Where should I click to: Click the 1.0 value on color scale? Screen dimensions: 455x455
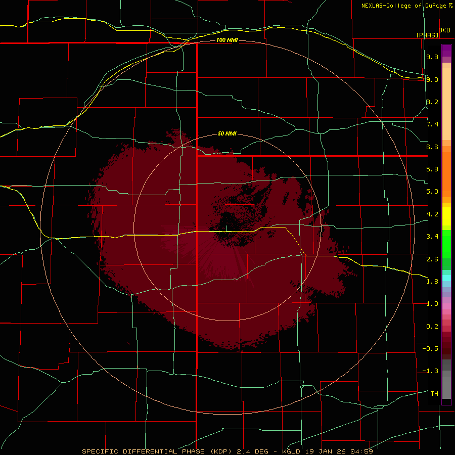(432, 304)
